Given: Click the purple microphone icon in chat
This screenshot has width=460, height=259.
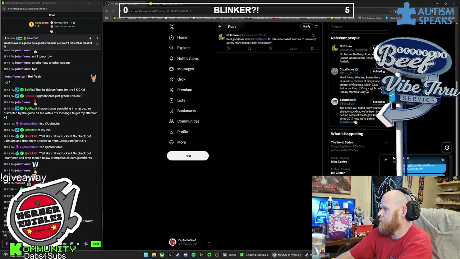Looking at the screenshot, I should (7, 244).
